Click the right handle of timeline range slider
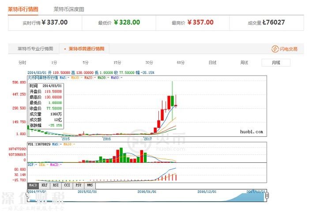This screenshot has height=213, width=309. click(x=267, y=195)
